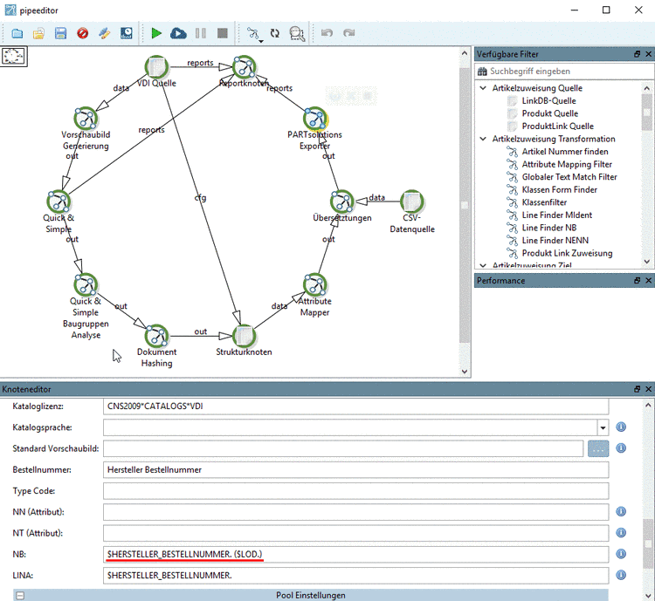Viewport: 655px width, 601px height.
Task: Click the refresh arrows toolbar icon
Action: pyautogui.click(x=275, y=33)
